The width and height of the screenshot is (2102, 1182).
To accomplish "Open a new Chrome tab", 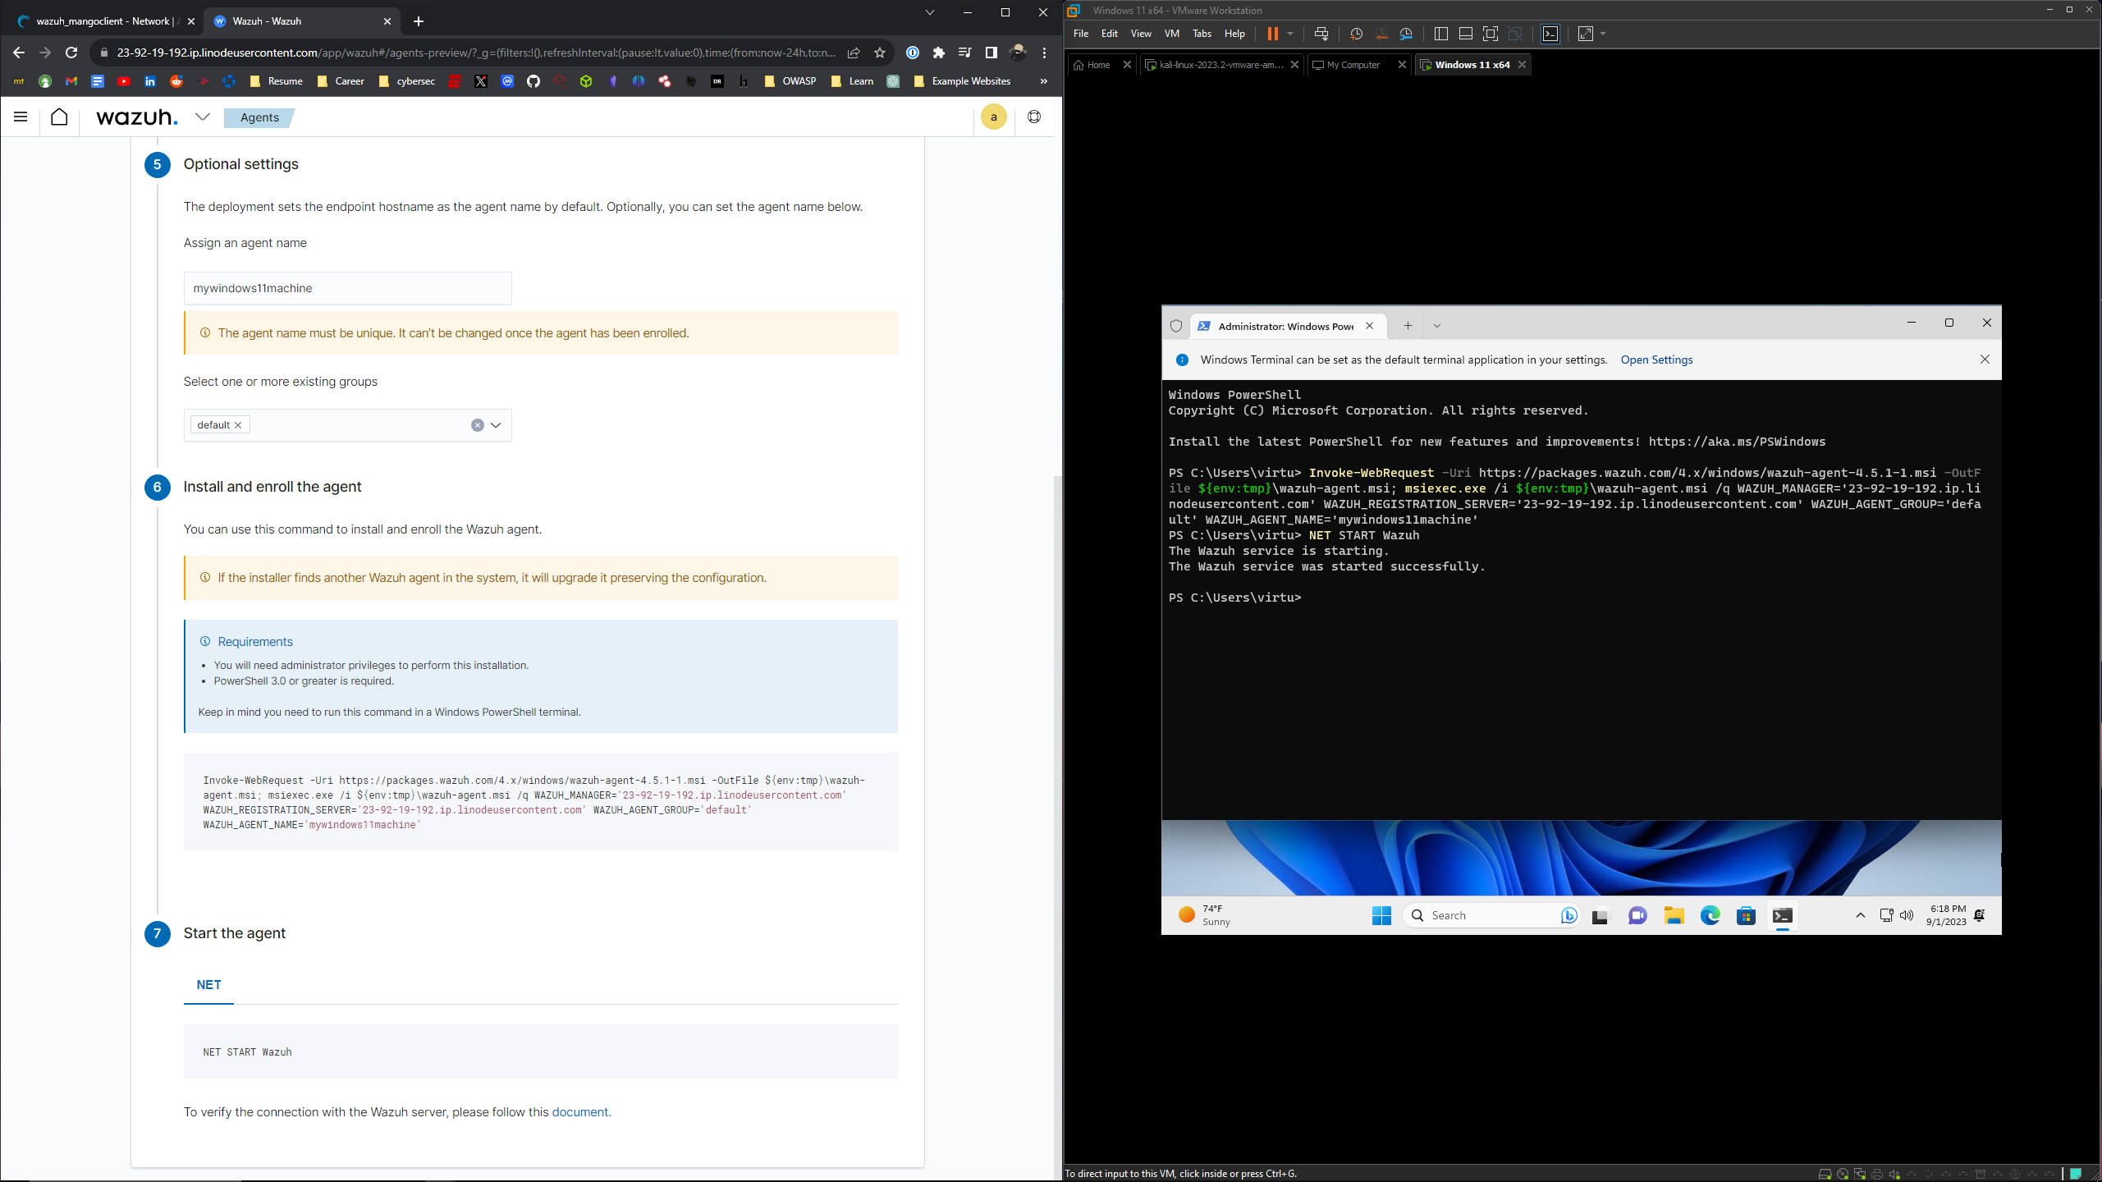I will [419, 21].
